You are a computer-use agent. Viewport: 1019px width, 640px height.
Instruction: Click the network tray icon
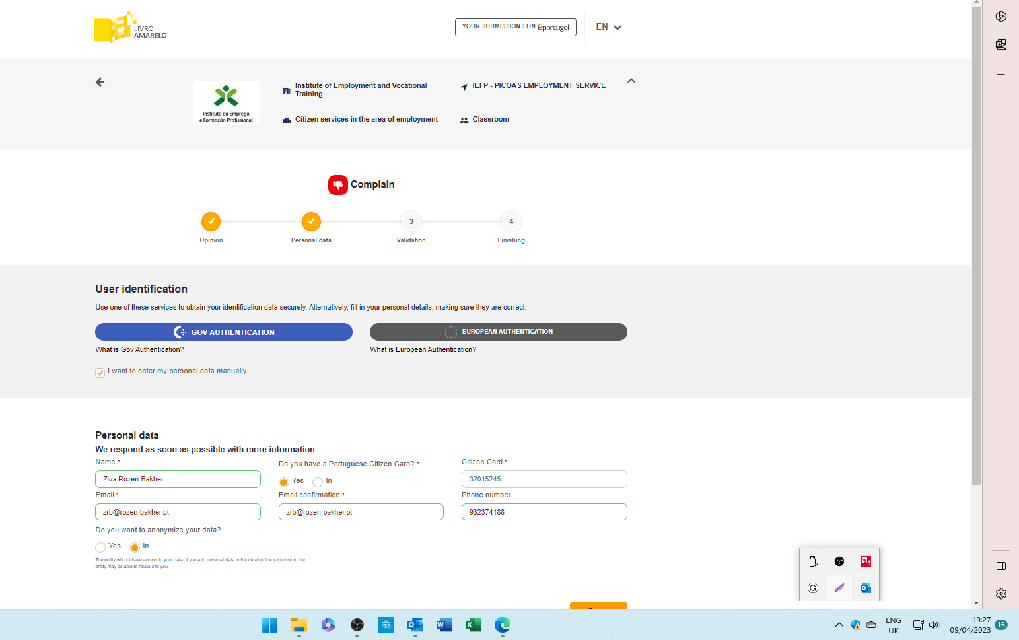point(918,625)
